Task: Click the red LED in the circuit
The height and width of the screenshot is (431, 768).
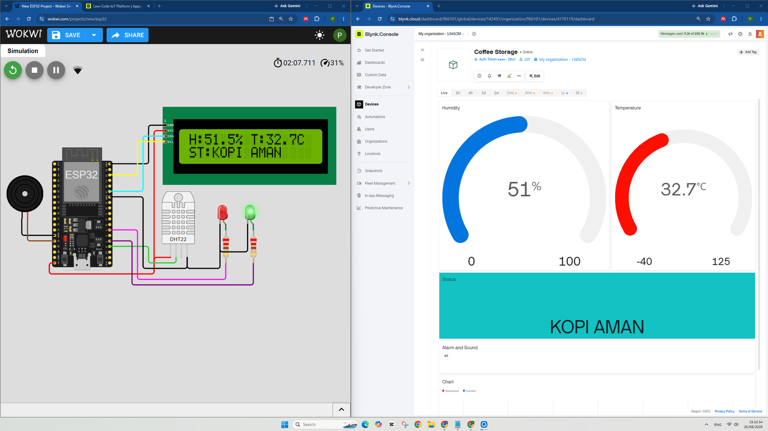Action: 223,212
